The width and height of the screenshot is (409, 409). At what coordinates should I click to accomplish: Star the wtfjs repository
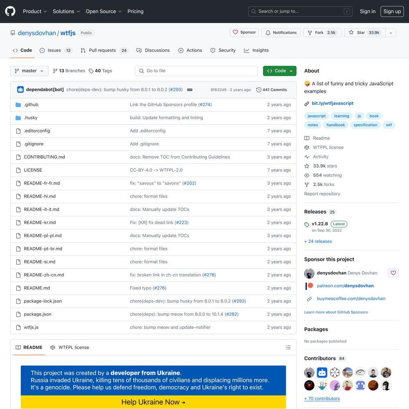365,33
